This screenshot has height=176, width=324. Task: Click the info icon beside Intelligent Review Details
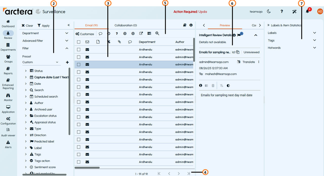(234, 35)
